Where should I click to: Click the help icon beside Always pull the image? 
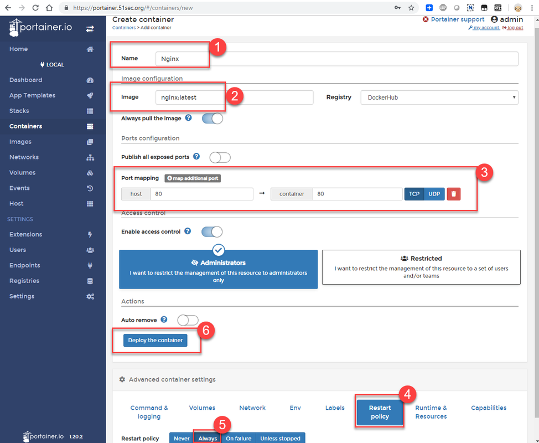[189, 118]
